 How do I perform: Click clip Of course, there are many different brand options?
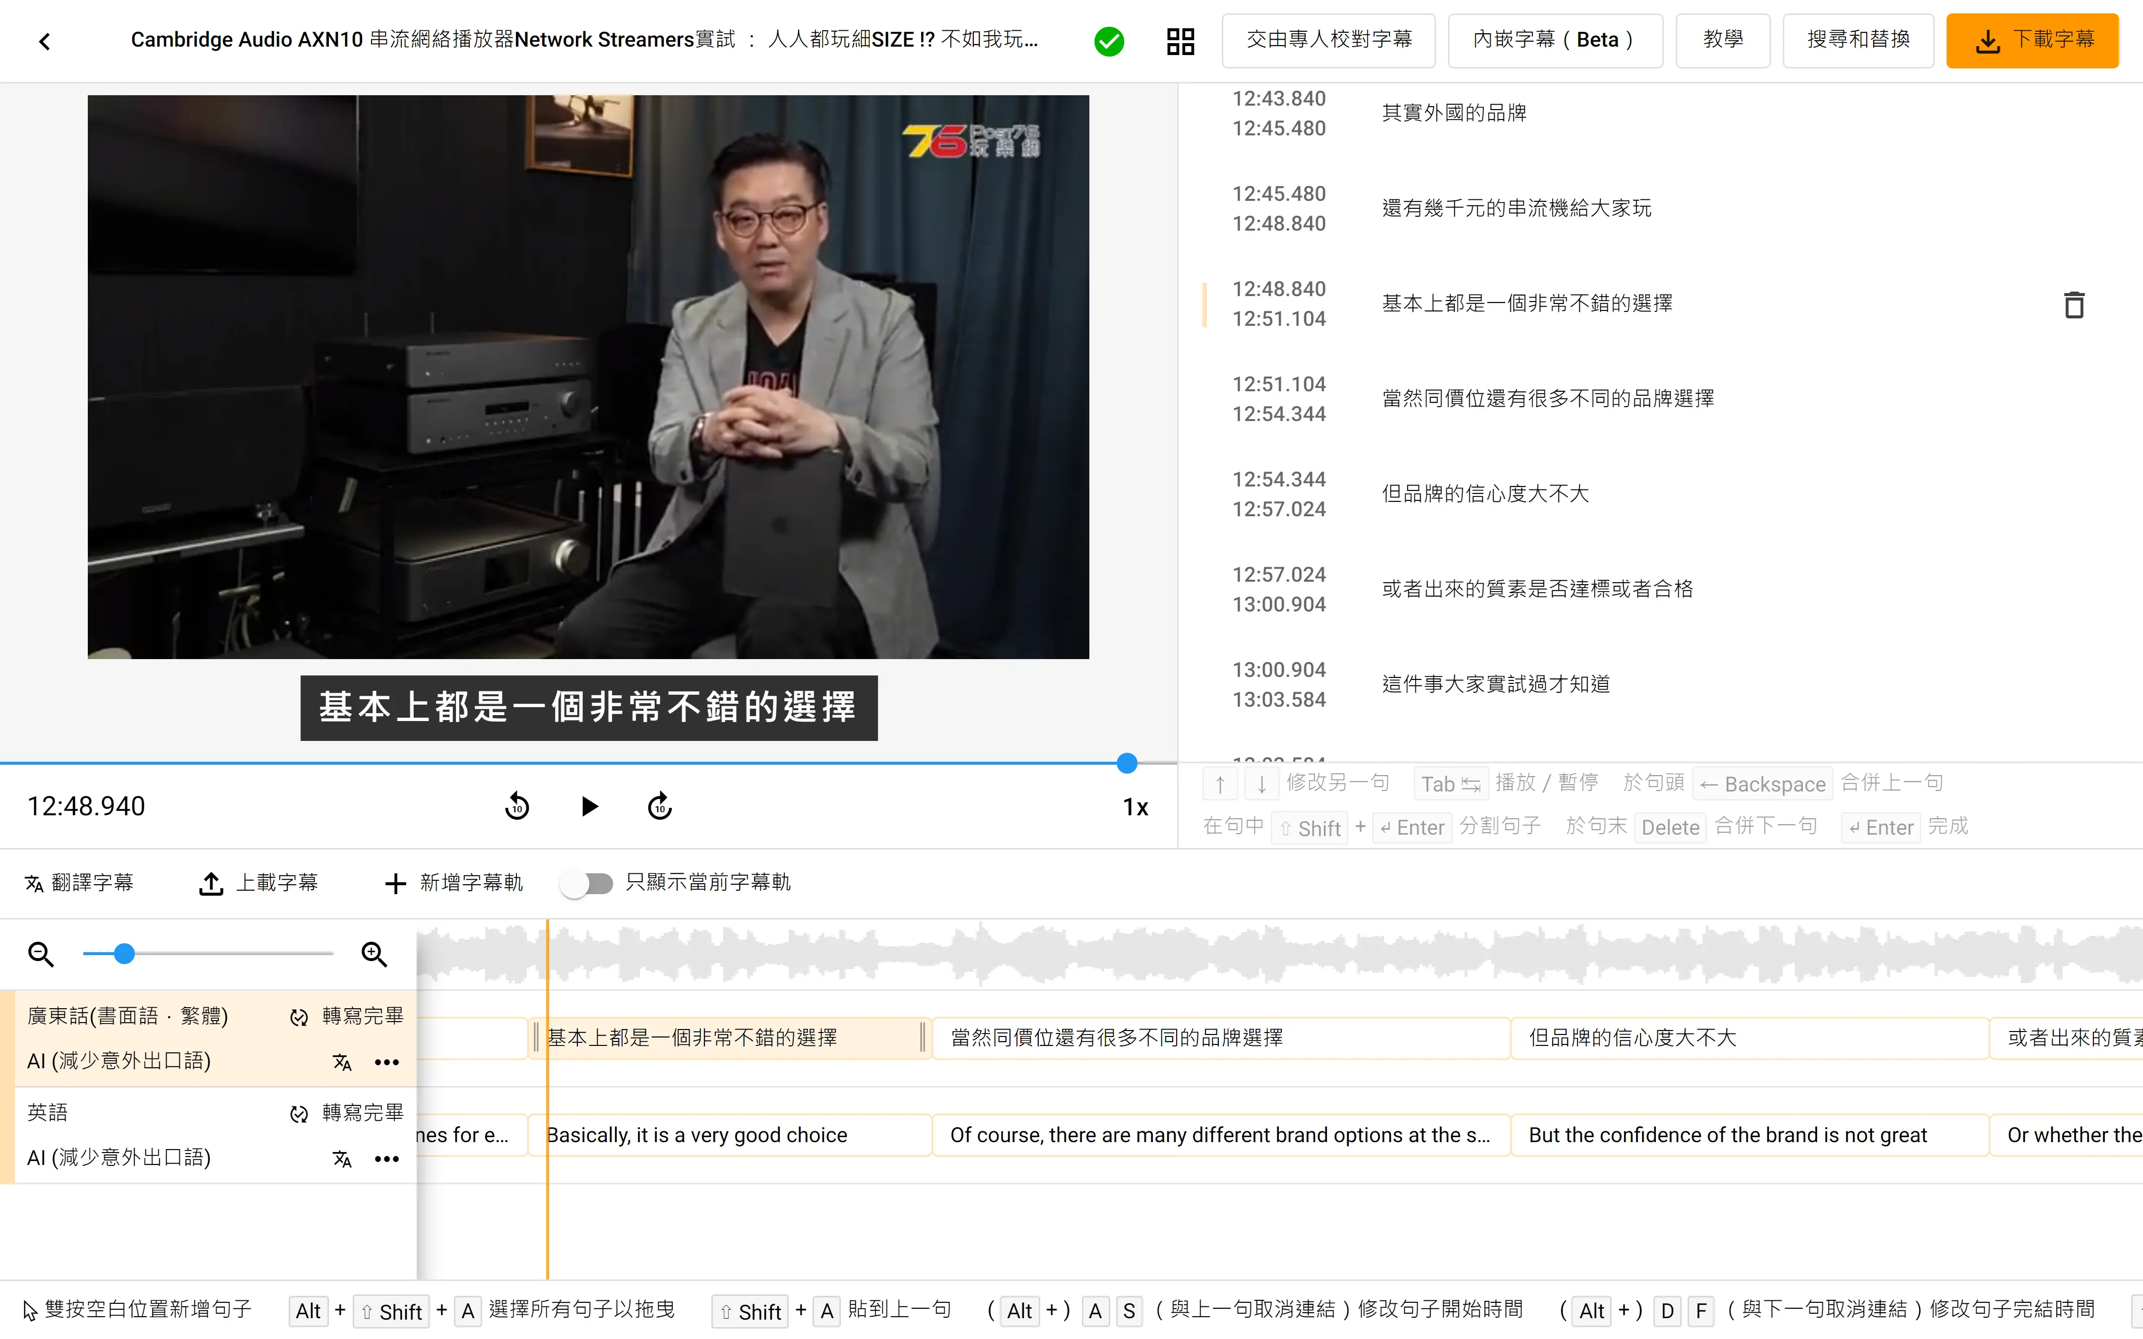pos(1220,1135)
